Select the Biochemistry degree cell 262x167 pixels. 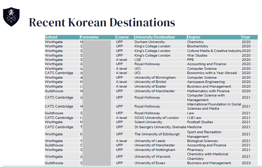tap(214, 46)
